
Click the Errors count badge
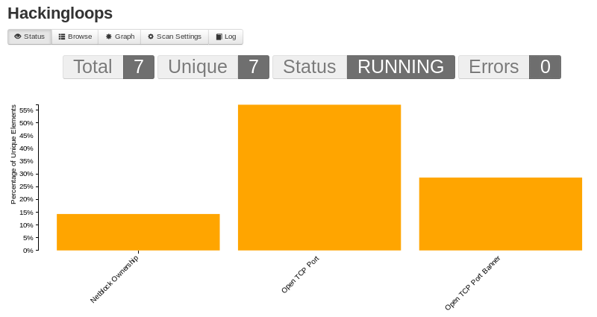tap(545, 67)
